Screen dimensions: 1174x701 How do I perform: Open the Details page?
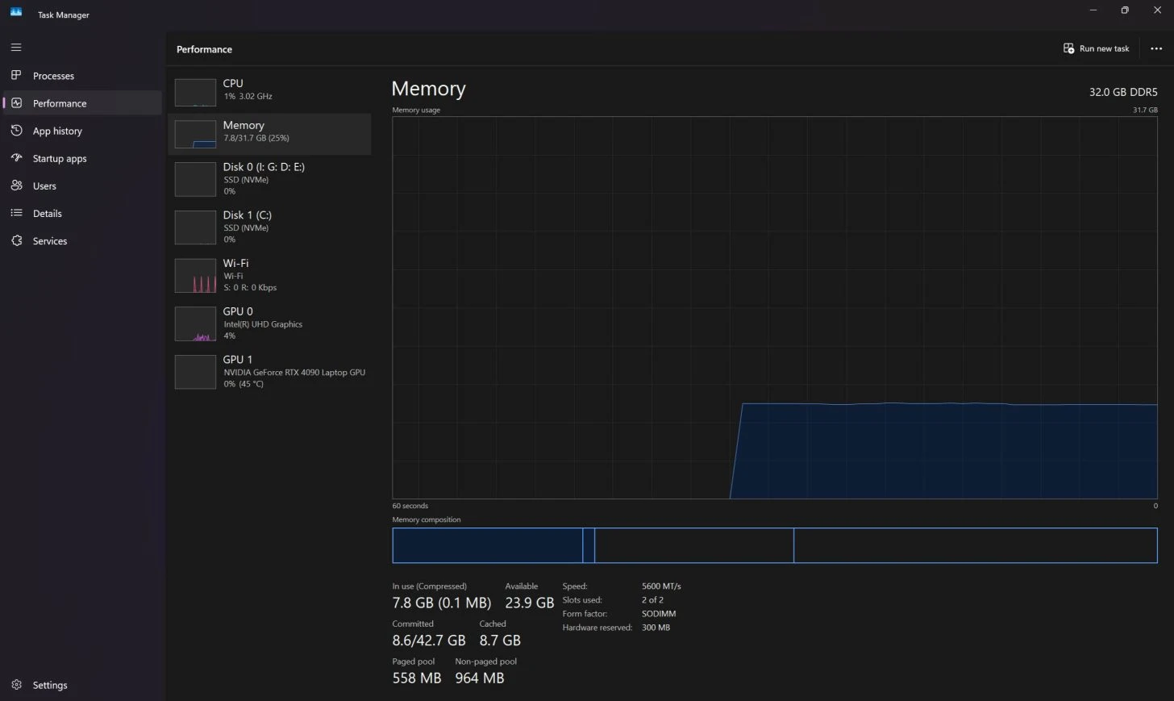pos(48,214)
